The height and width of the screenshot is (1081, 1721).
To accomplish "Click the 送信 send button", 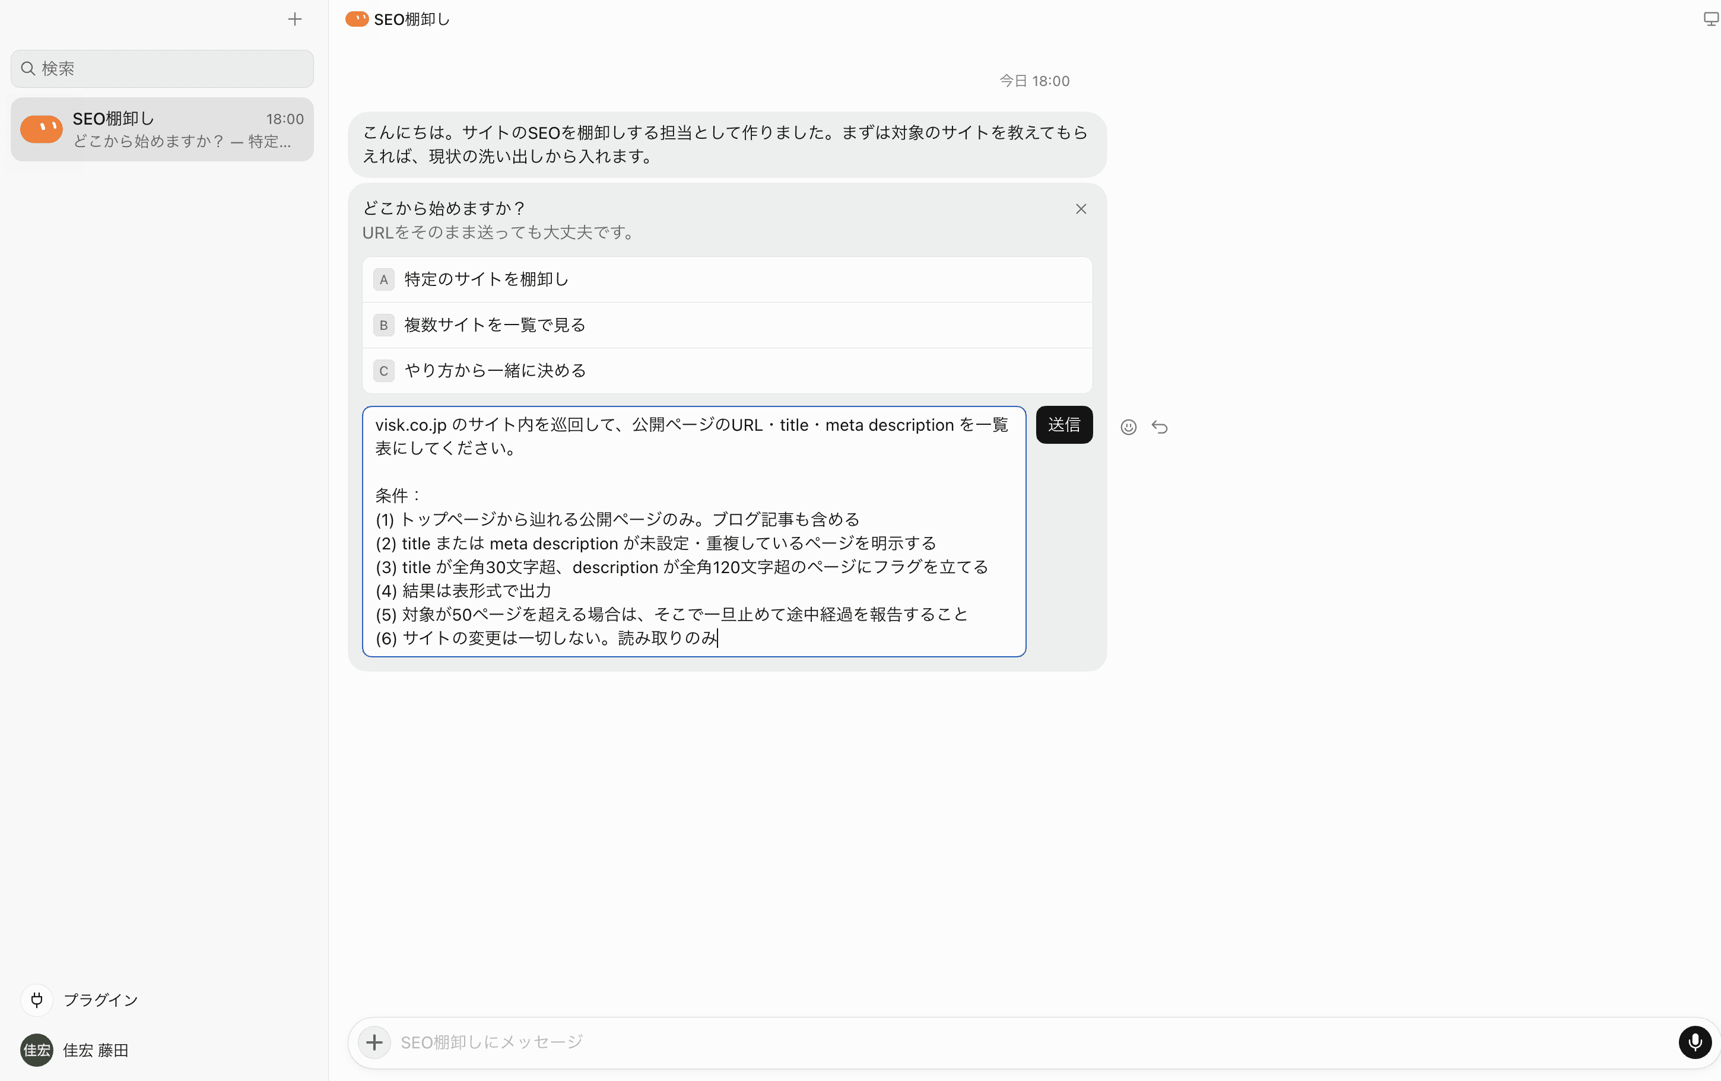I will (1063, 425).
